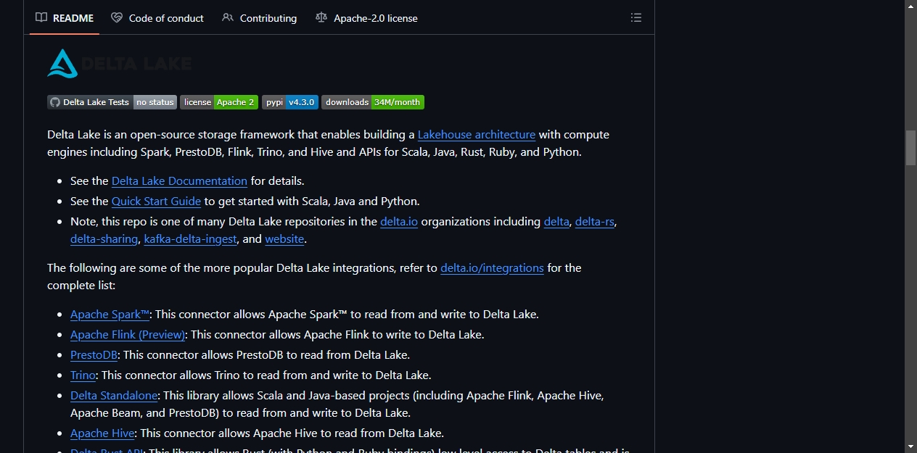Click the Delta Lake logo image

(120, 63)
